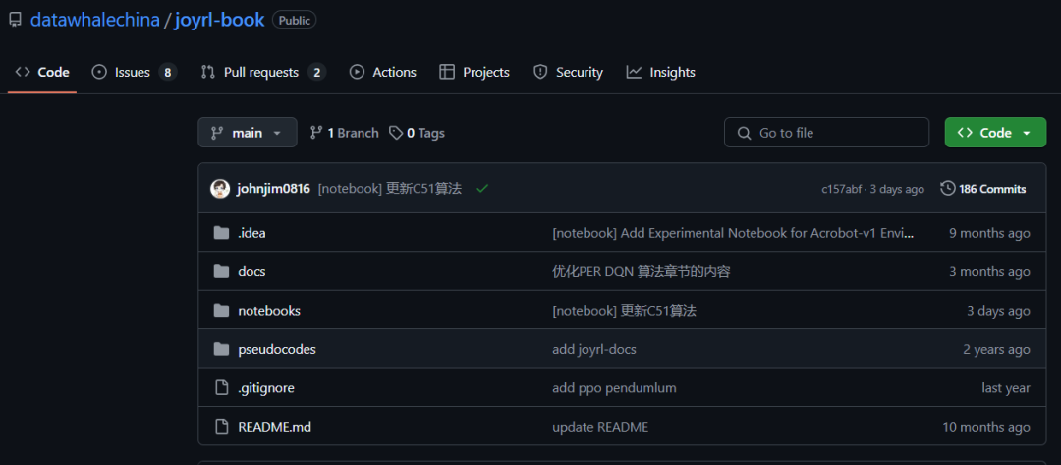The image size is (1061, 465).
Task: Click the folder icon for pseudocodes
Action: point(221,349)
